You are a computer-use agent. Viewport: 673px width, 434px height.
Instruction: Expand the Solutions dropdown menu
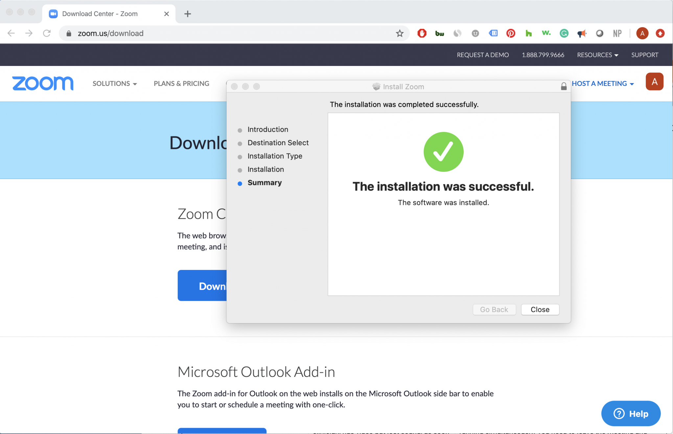[114, 84]
